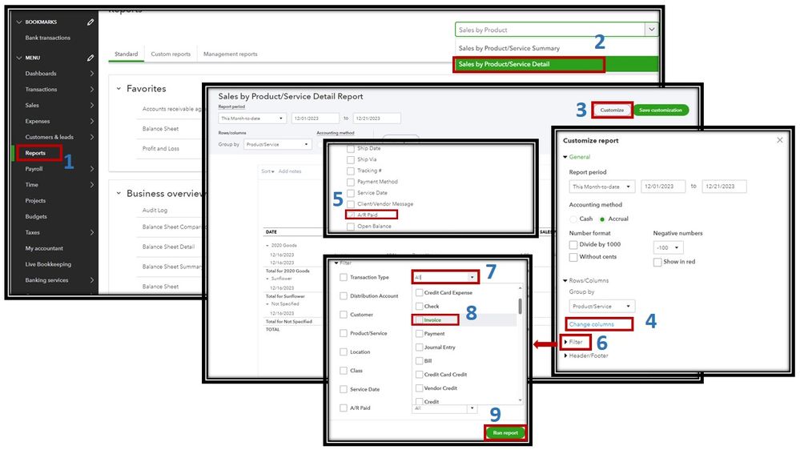Collapse the Business overview section
The image size is (800, 450).
tap(119, 193)
